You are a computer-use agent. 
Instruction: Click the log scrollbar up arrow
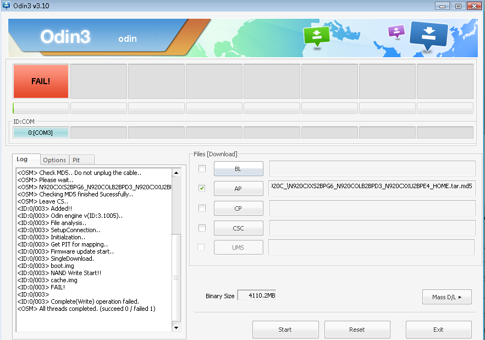coord(176,173)
